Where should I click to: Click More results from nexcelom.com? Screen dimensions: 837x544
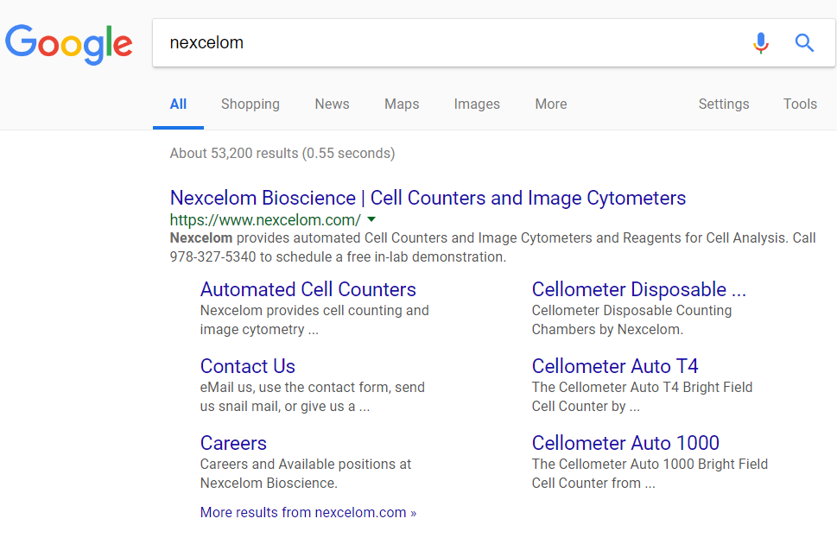point(308,513)
